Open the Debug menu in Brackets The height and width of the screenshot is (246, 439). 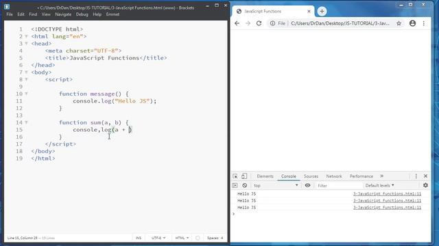(x=82, y=14)
